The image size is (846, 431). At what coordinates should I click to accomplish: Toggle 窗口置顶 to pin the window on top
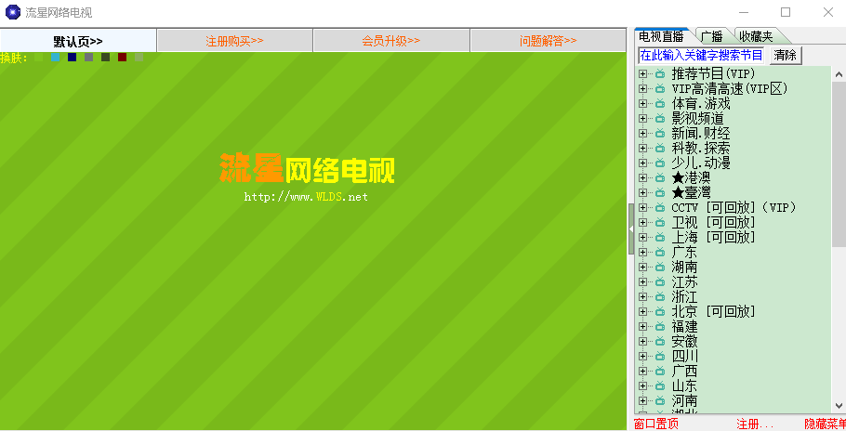point(656,424)
